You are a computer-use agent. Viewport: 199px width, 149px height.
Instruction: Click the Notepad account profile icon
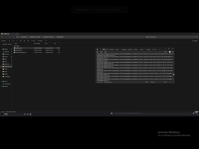coord(170,52)
